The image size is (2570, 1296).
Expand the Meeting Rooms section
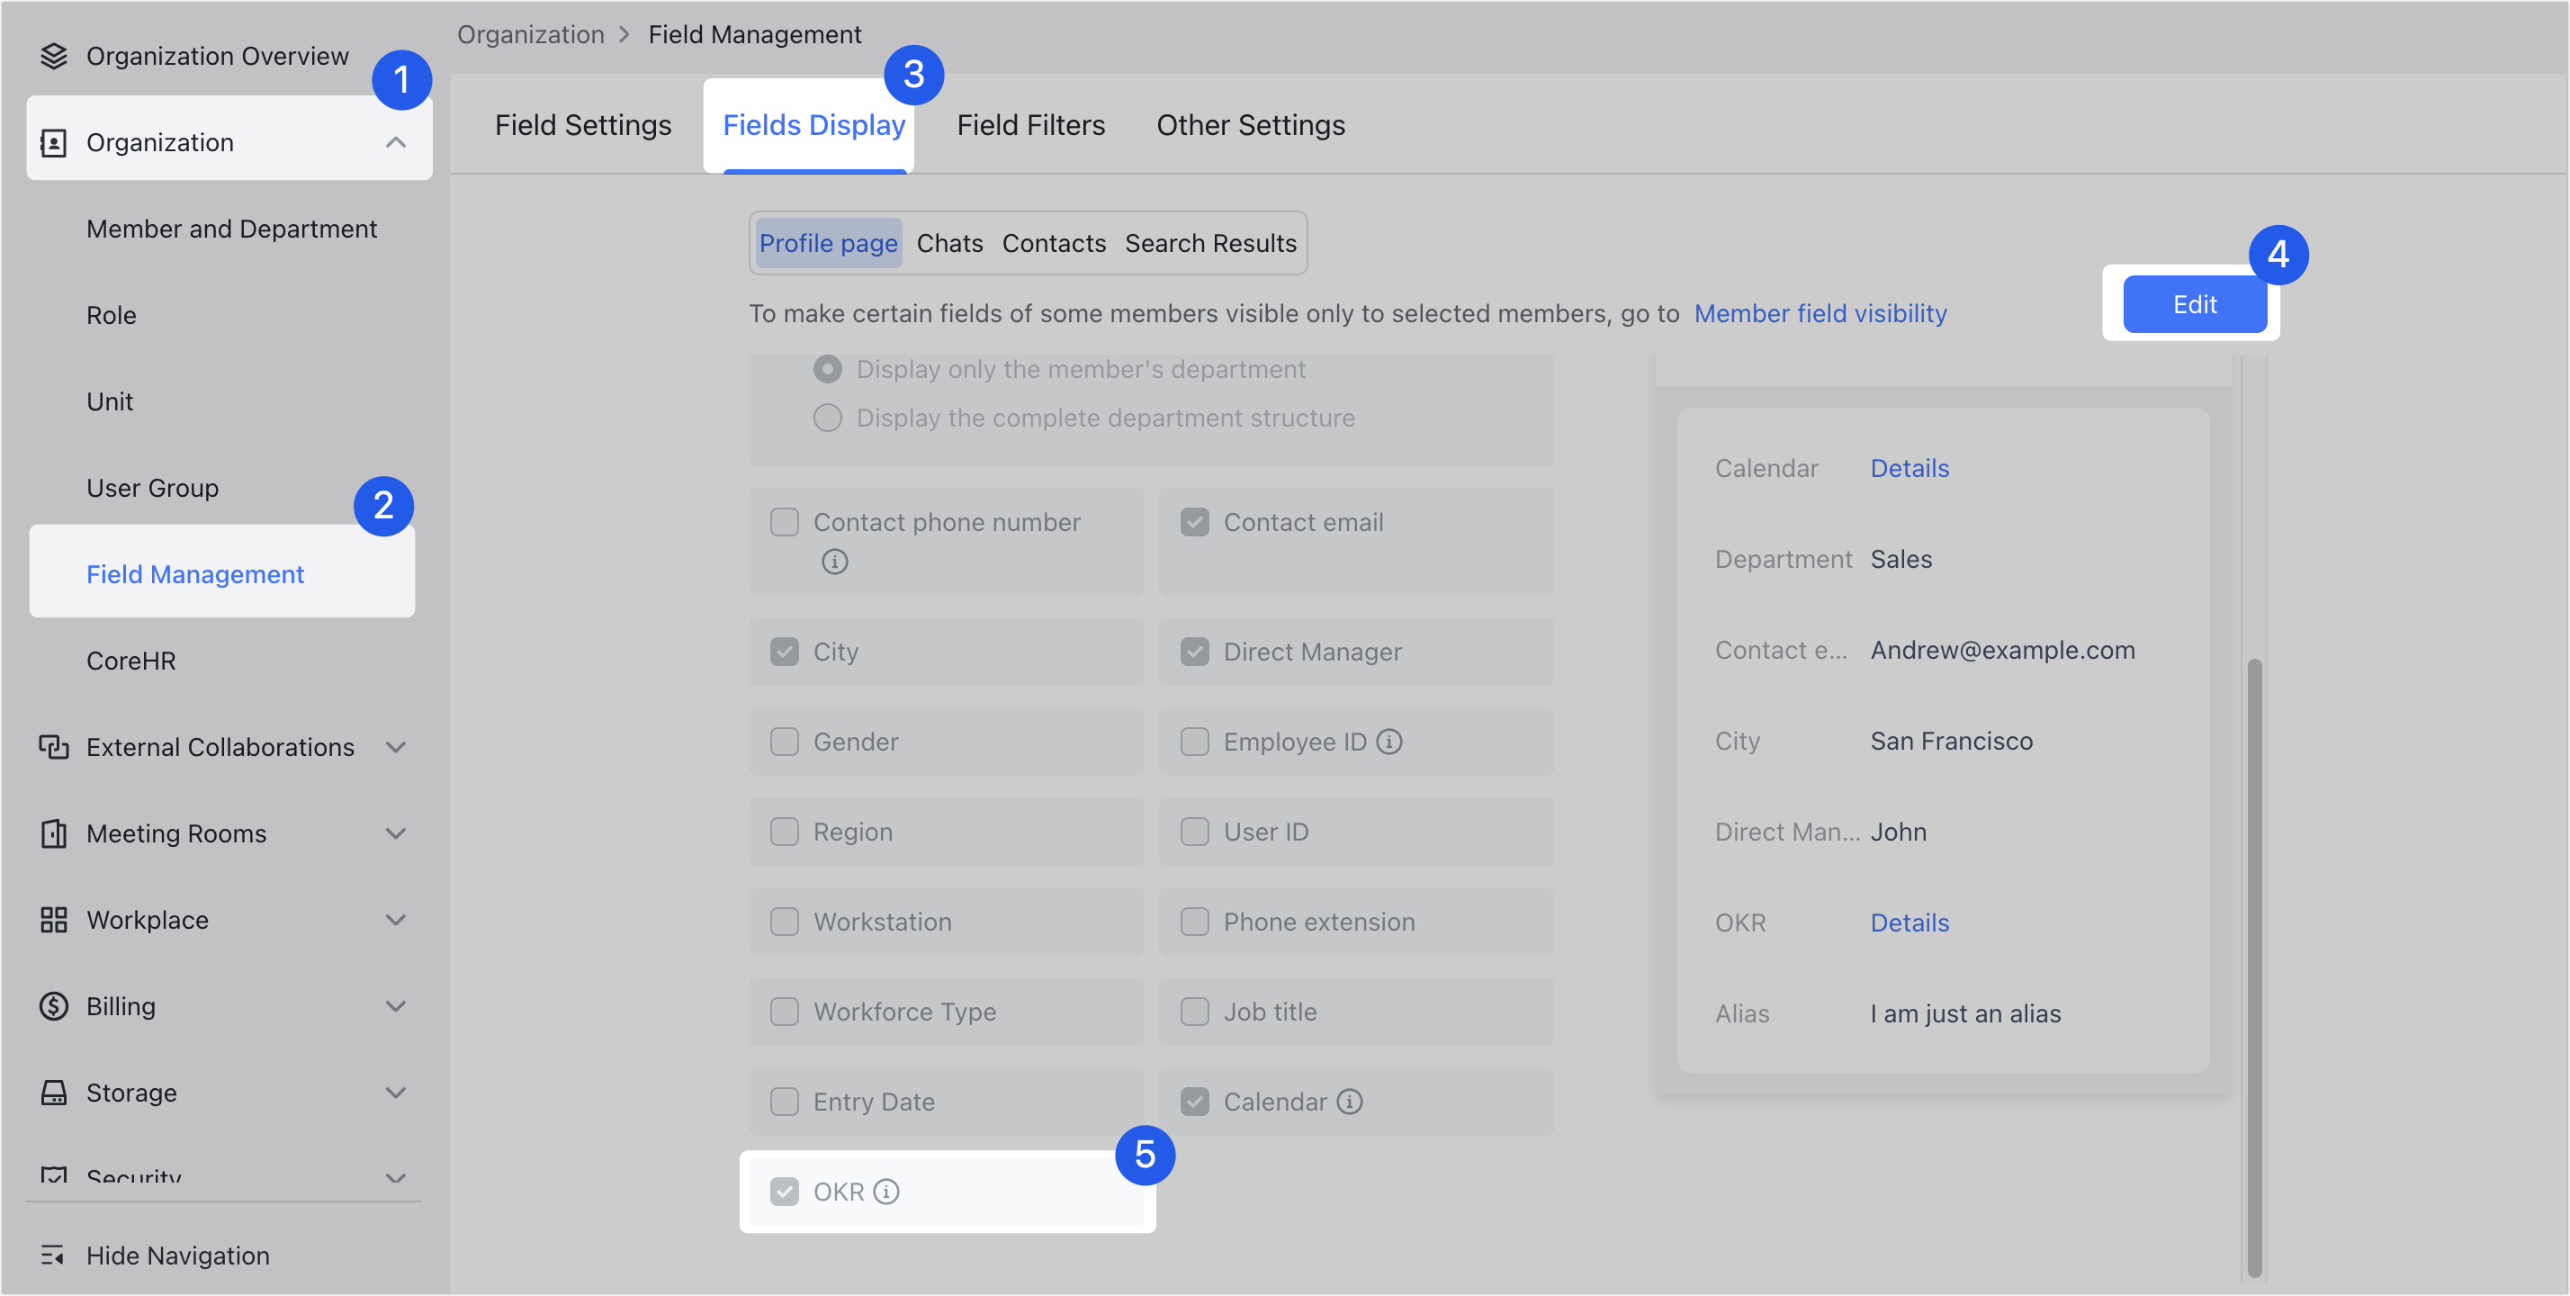(x=396, y=833)
